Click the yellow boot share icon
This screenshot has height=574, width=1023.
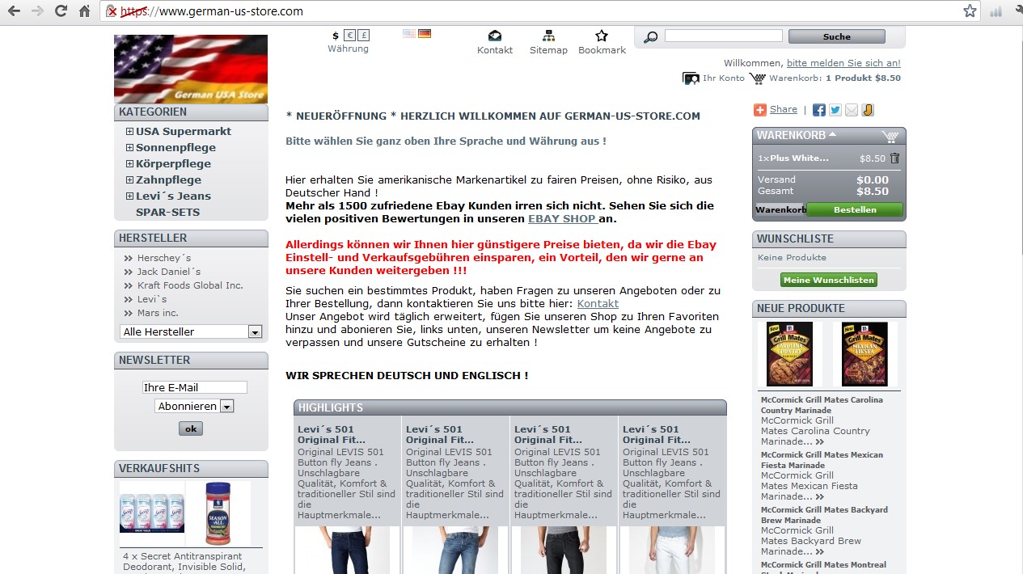click(868, 110)
